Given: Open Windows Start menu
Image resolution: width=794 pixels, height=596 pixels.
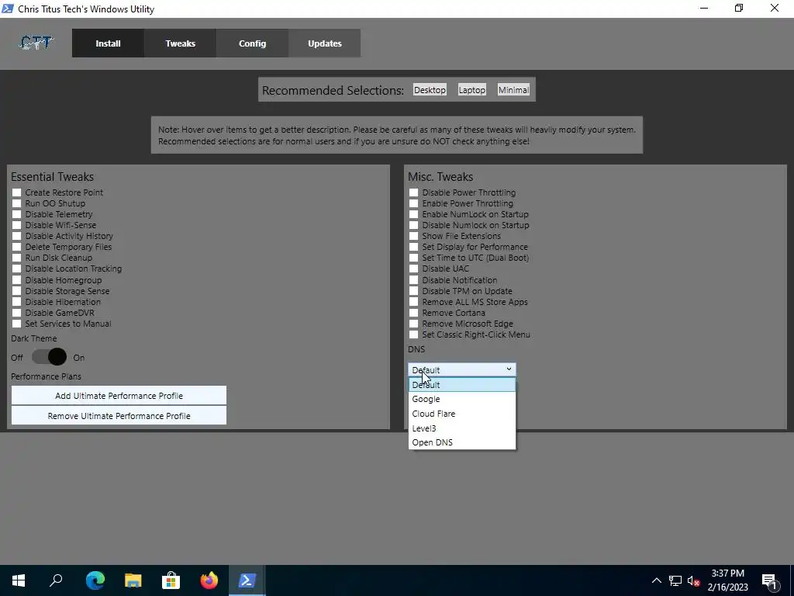Looking at the screenshot, I should (x=19, y=580).
